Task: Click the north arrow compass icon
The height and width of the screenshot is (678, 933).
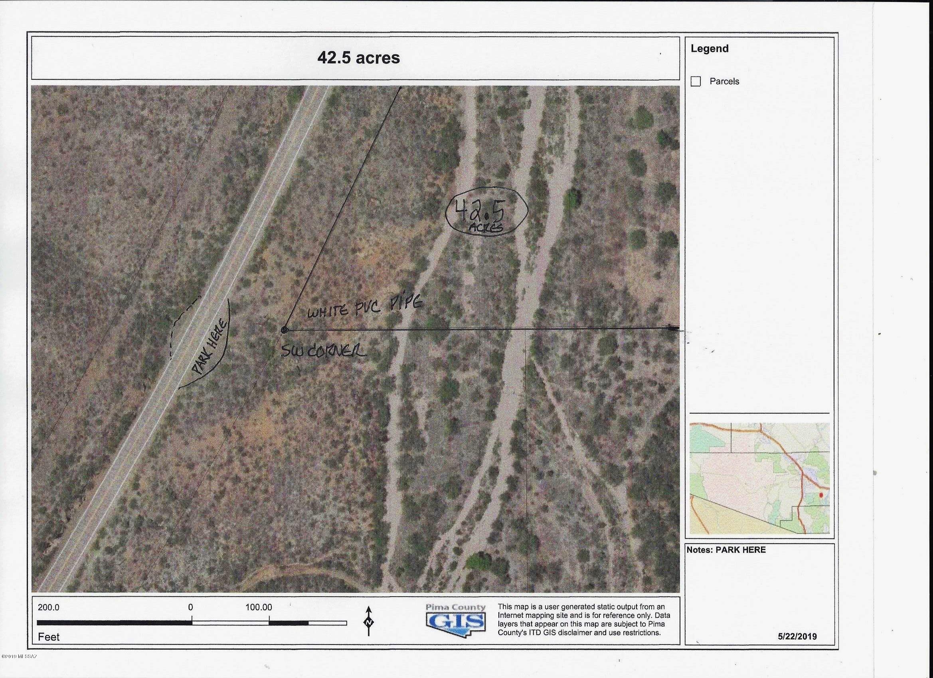Action: 369,621
